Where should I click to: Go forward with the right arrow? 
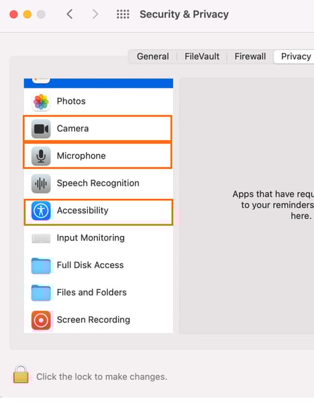pyautogui.click(x=95, y=14)
